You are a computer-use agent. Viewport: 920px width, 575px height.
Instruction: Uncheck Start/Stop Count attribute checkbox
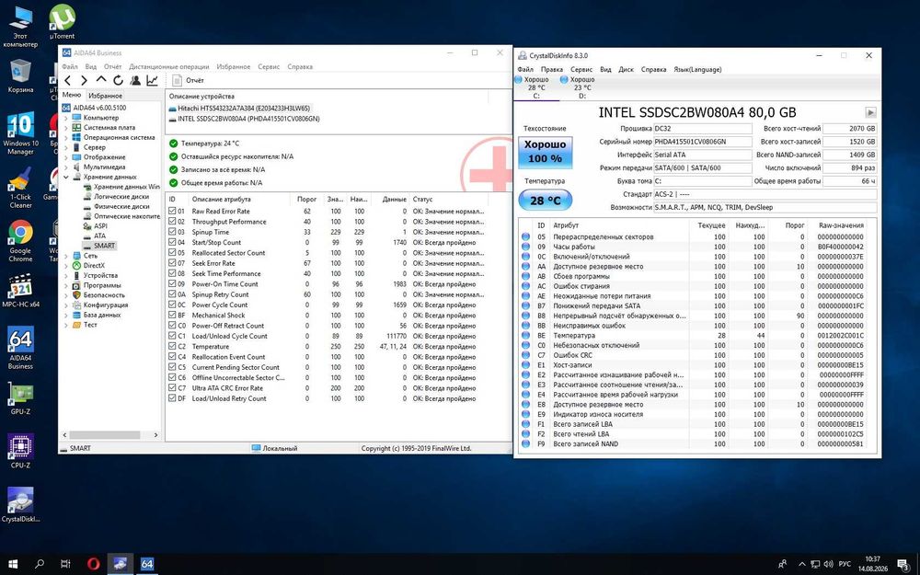pos(172,242)
